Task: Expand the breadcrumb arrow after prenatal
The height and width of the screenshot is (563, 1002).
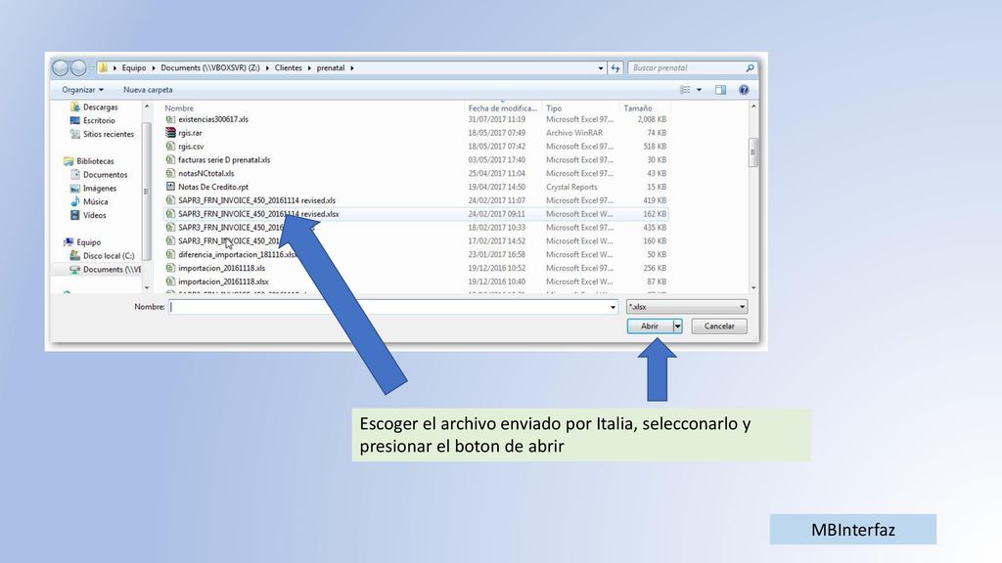Action: [352, 67]
